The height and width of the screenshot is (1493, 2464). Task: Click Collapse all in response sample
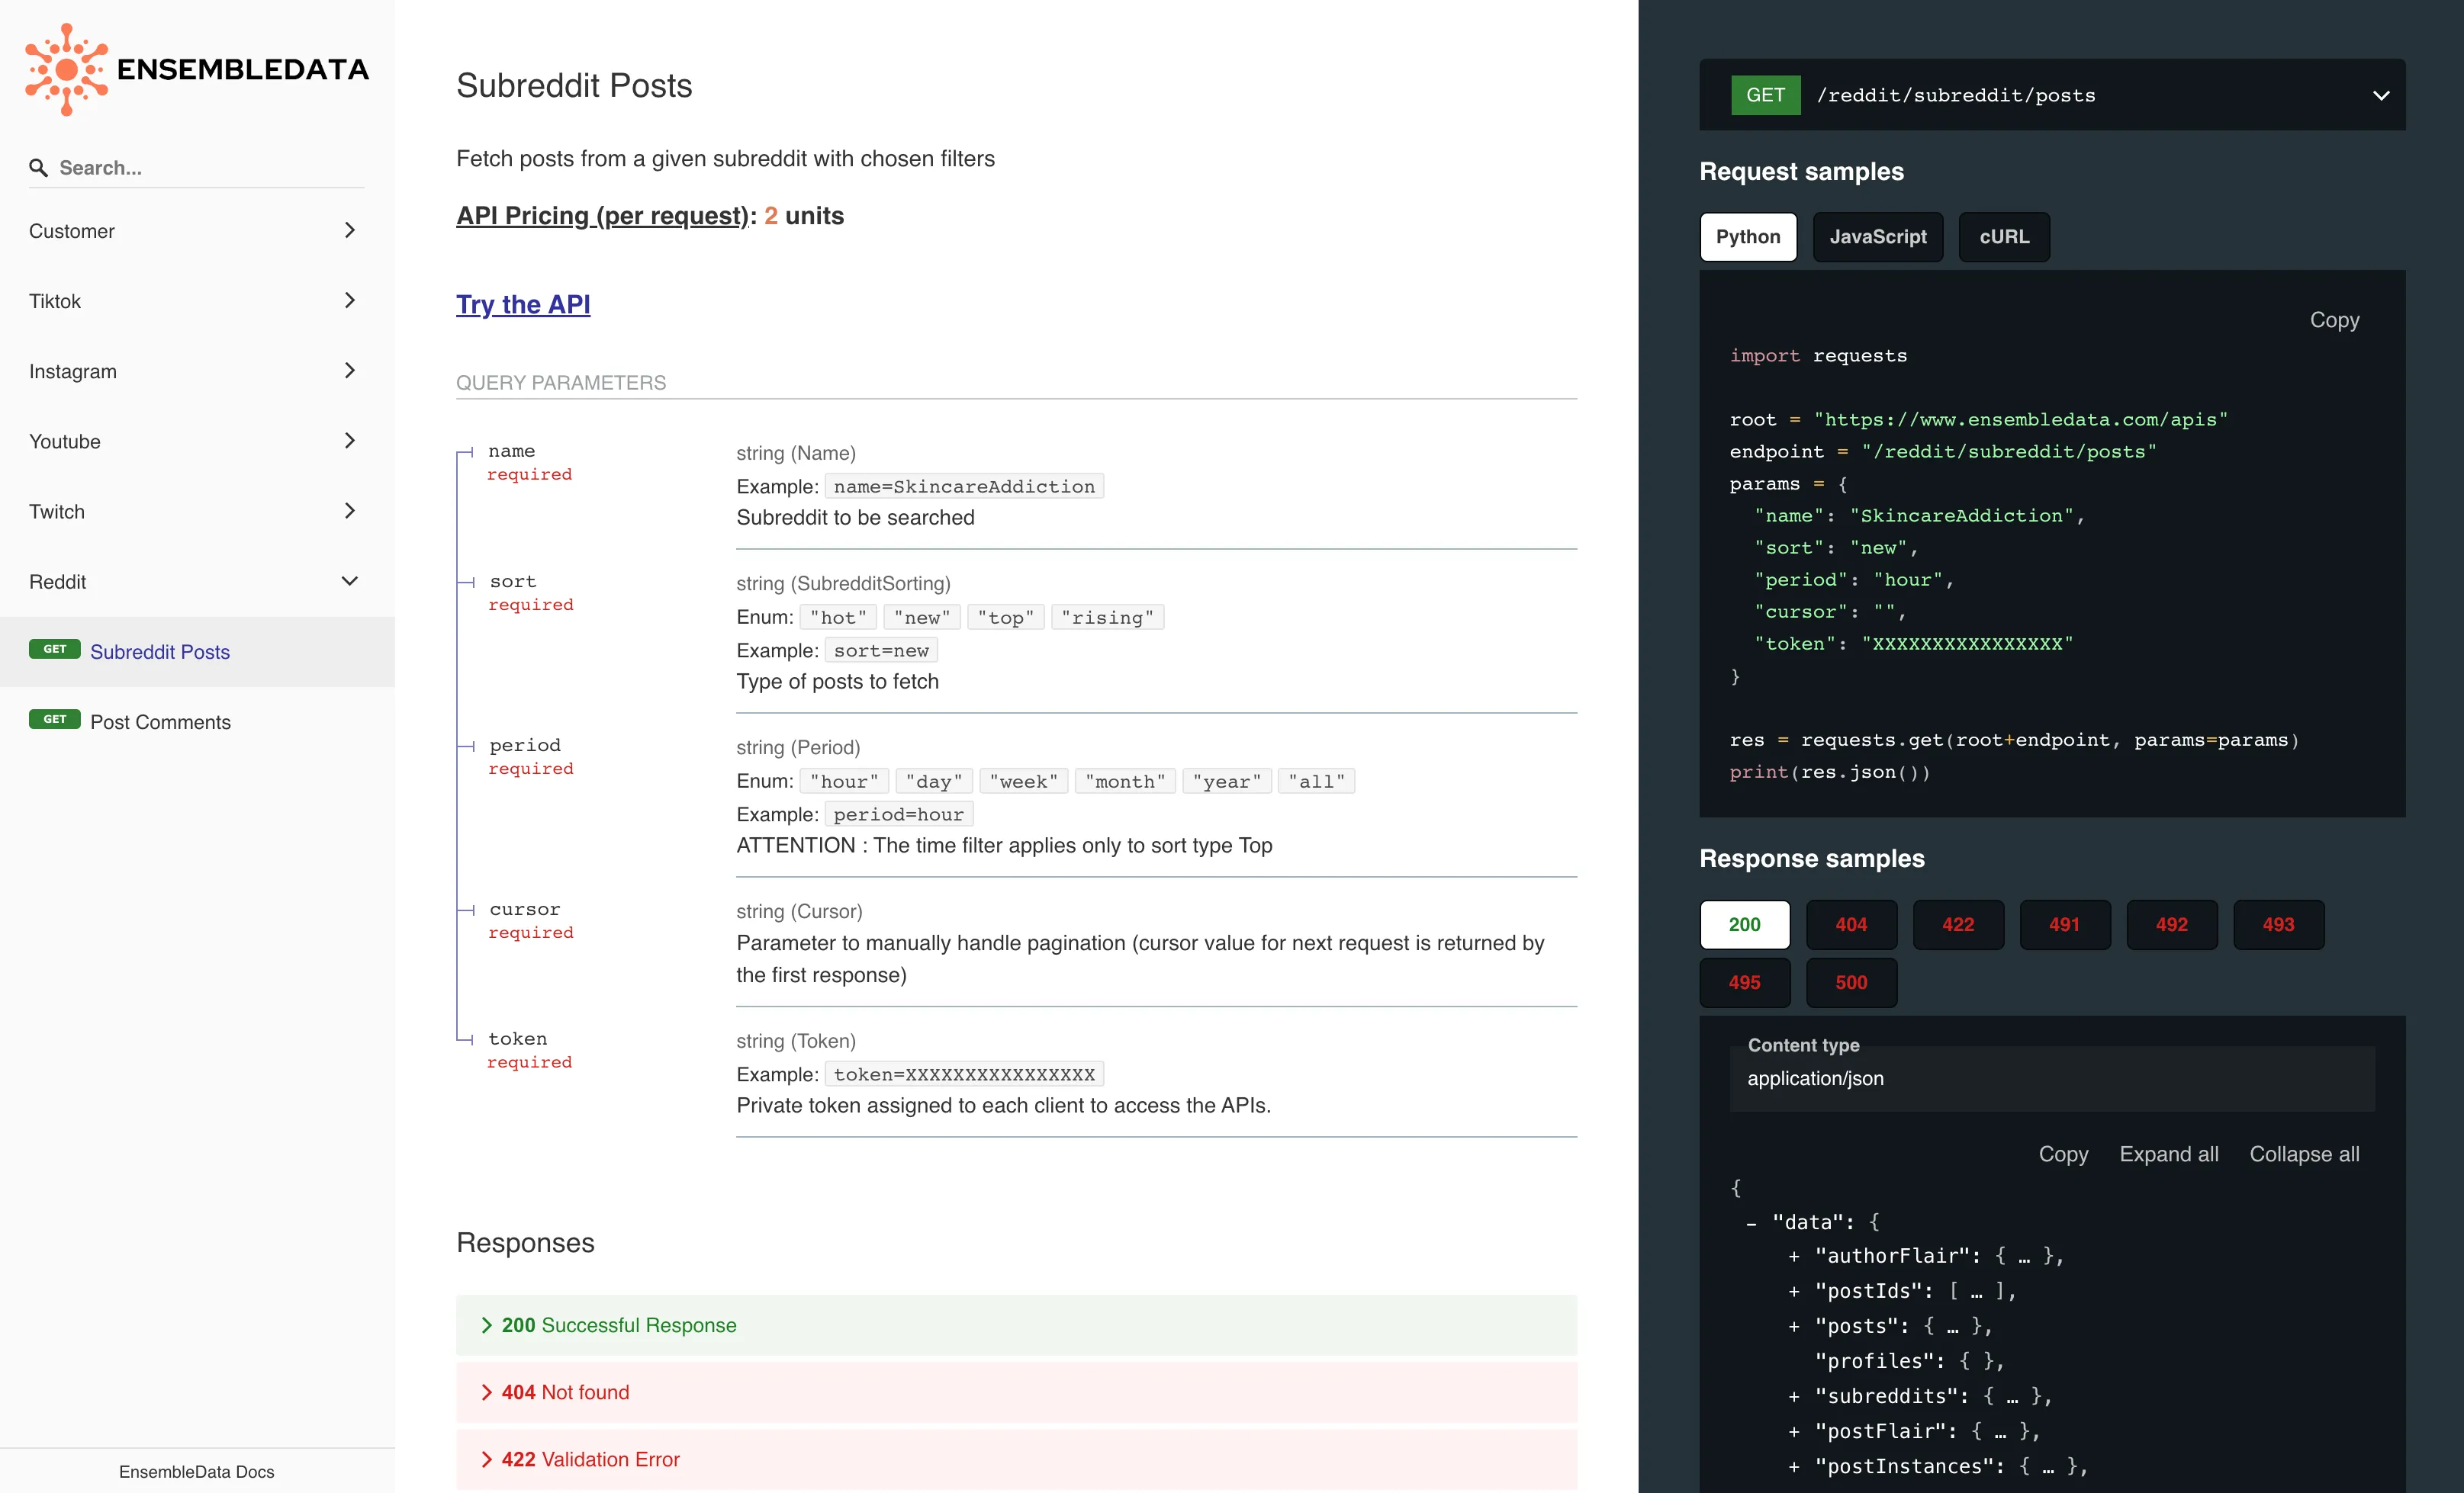tap(2304, 1154)
